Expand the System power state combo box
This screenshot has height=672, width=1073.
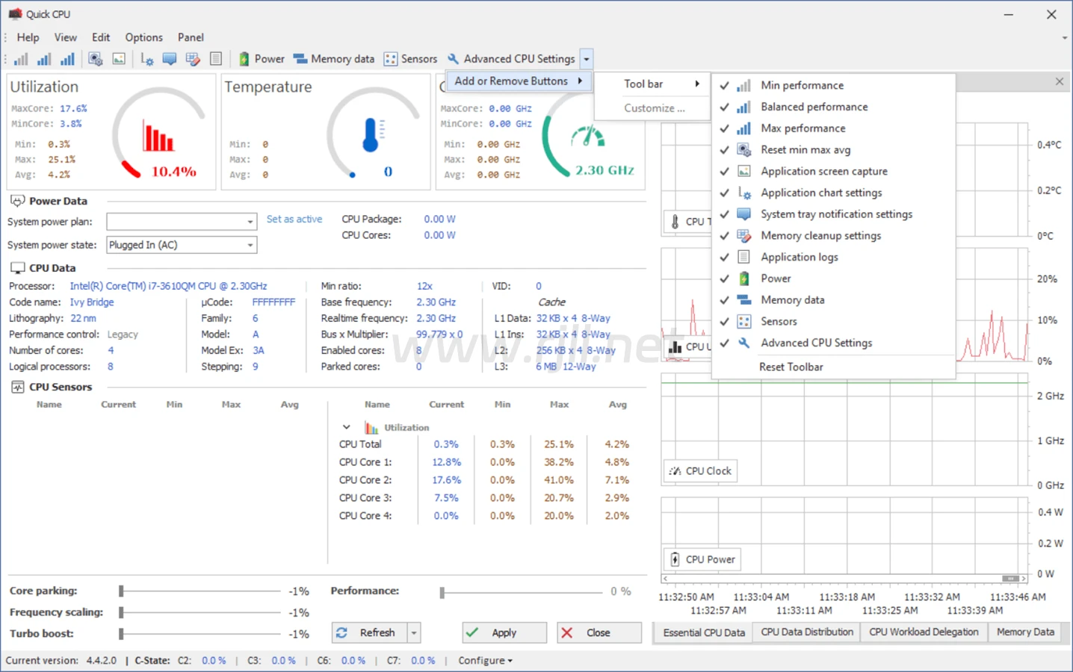pyautogui.click(x=250, y=245)
